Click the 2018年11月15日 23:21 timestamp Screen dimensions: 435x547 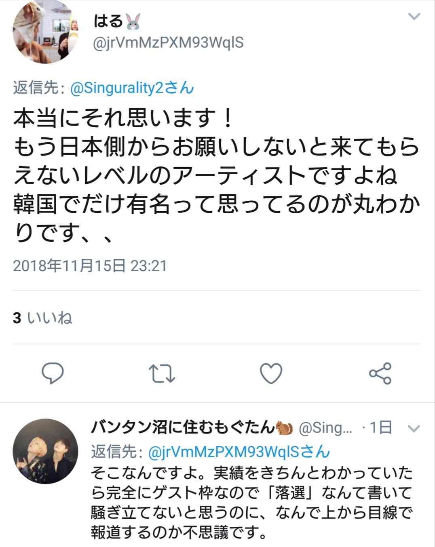point(90,266)
